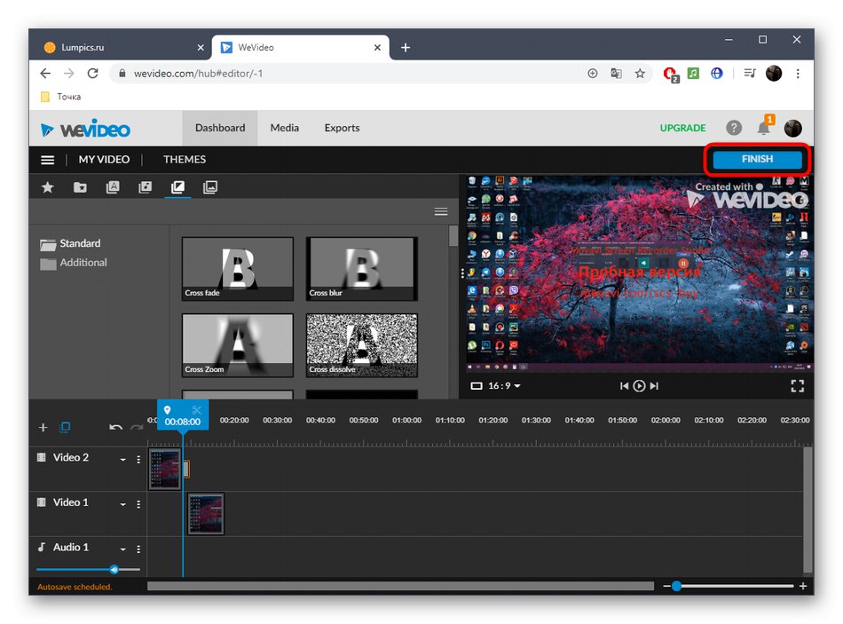Open the hamburger menu beside MY VIDEO
This screenshot has width=843, height=624.
(x=47, y=159)
